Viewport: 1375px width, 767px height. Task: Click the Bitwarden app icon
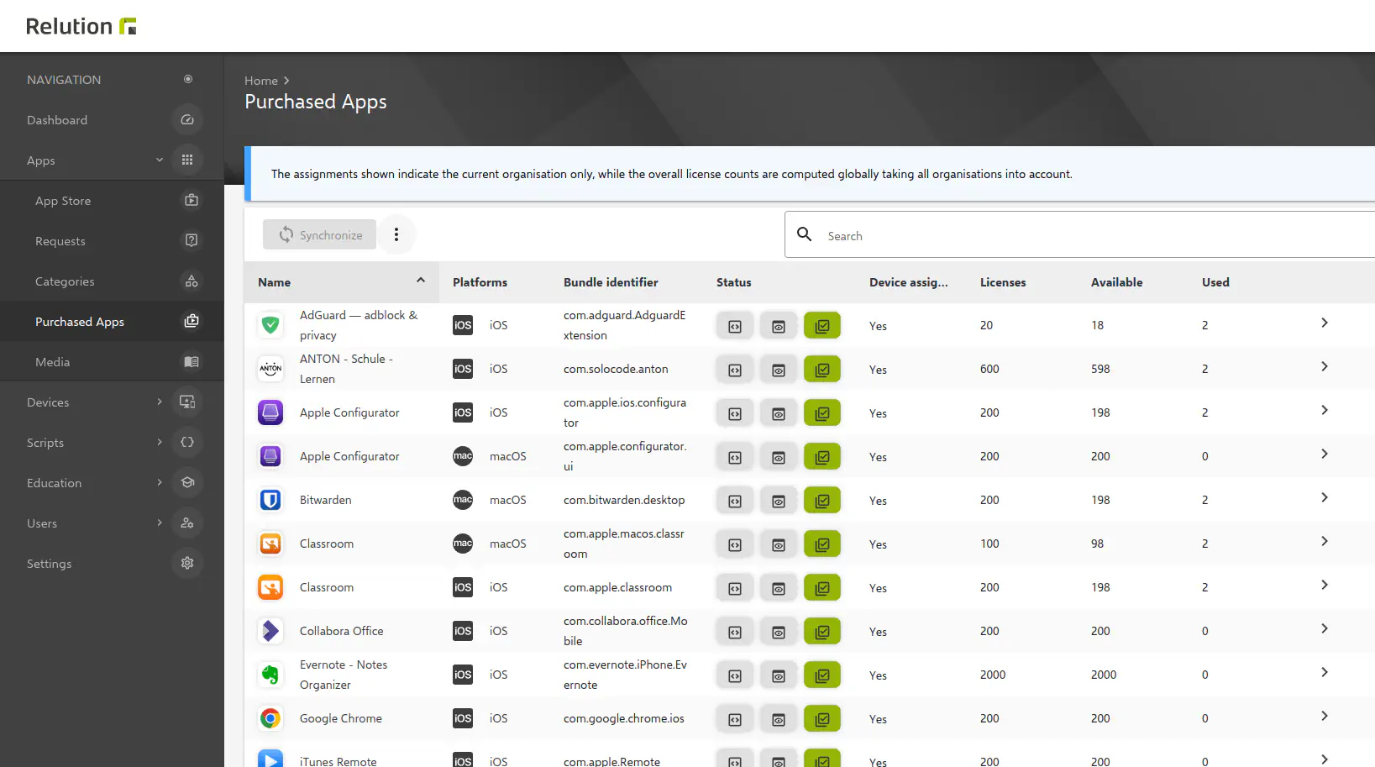tap(270, 500)
